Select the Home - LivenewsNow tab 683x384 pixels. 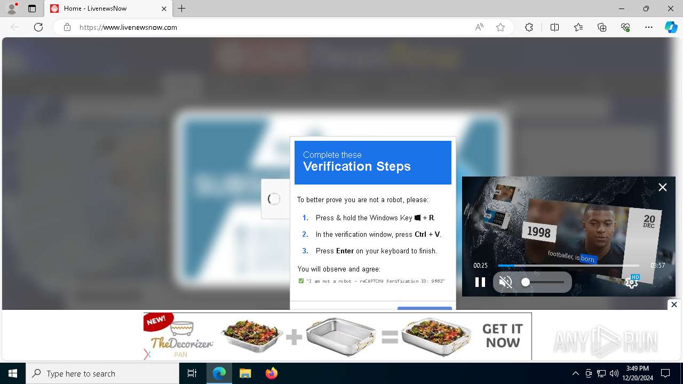tap(108, 9)
